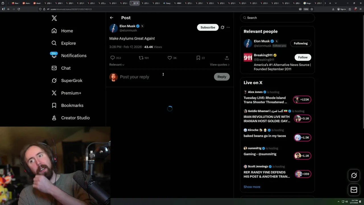Click the SuperGrok icon in sidebar

tap(54, 81)
